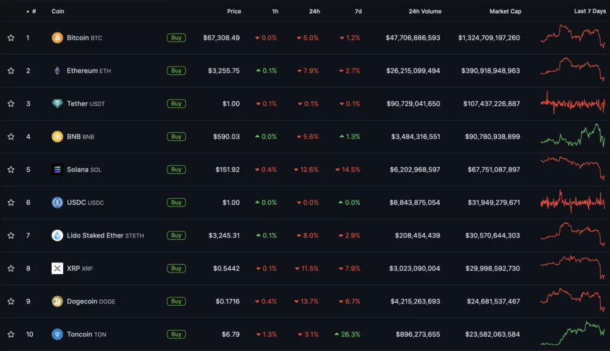Click the XRP coin logo icon

[x=57, y=268]
